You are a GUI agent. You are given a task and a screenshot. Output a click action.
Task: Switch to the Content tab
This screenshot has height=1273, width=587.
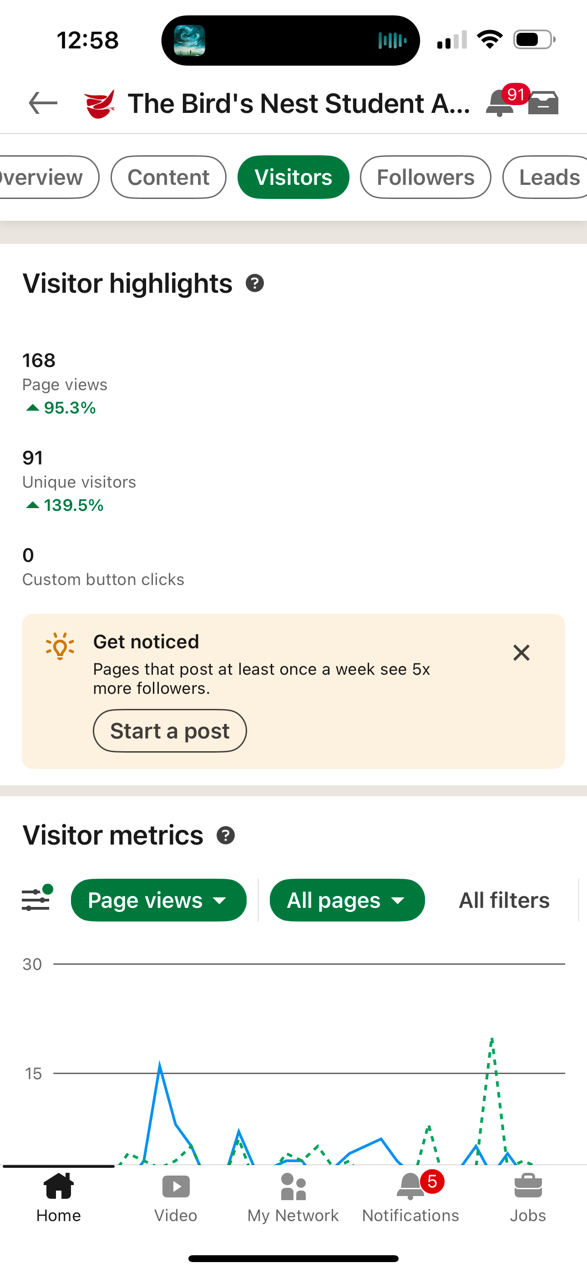[x=168, y=178]
